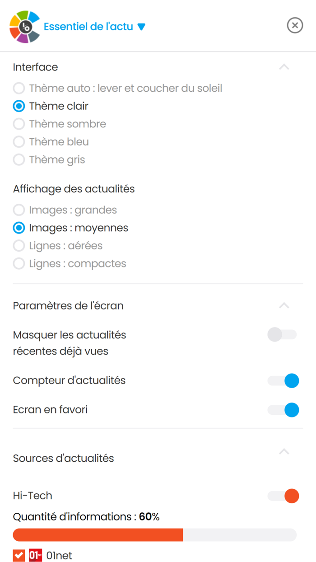The image size is (316, 562).
Task: Enable Thème auto sunrise and sunset
Action: (x=19, y=88)
